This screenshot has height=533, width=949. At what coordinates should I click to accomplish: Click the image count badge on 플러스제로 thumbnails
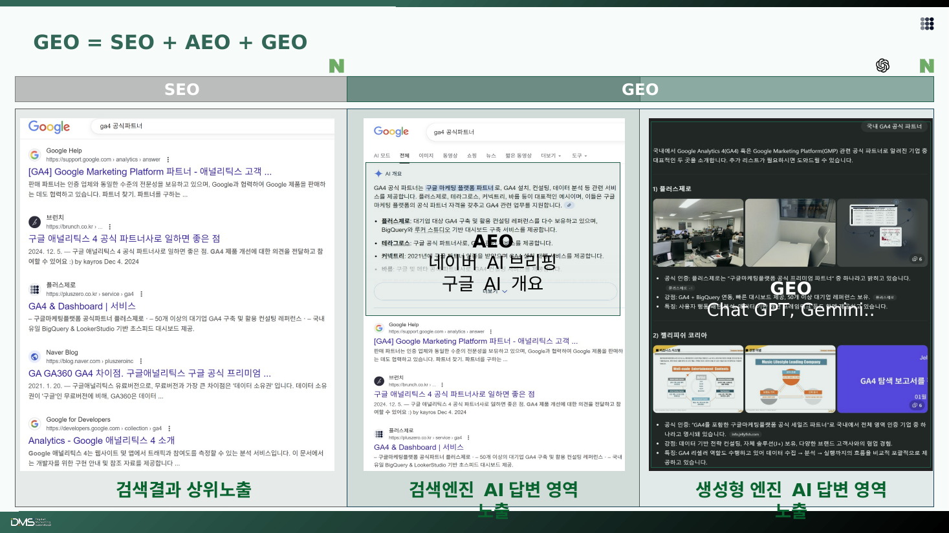917,259
